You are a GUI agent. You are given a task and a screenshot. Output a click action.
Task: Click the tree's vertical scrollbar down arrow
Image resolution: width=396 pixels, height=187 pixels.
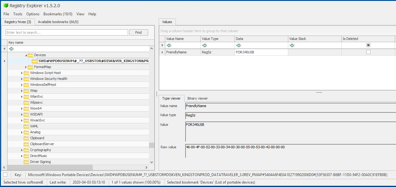point(152,162)
